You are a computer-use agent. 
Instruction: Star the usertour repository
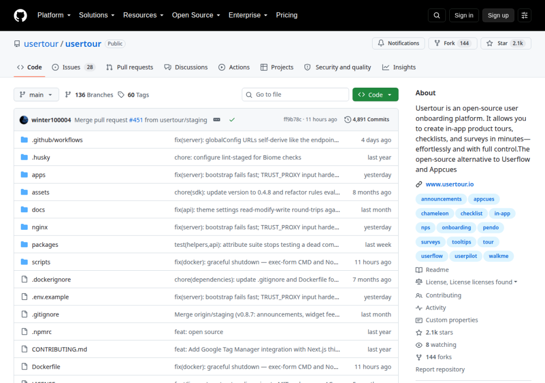(x=506, y=43)
